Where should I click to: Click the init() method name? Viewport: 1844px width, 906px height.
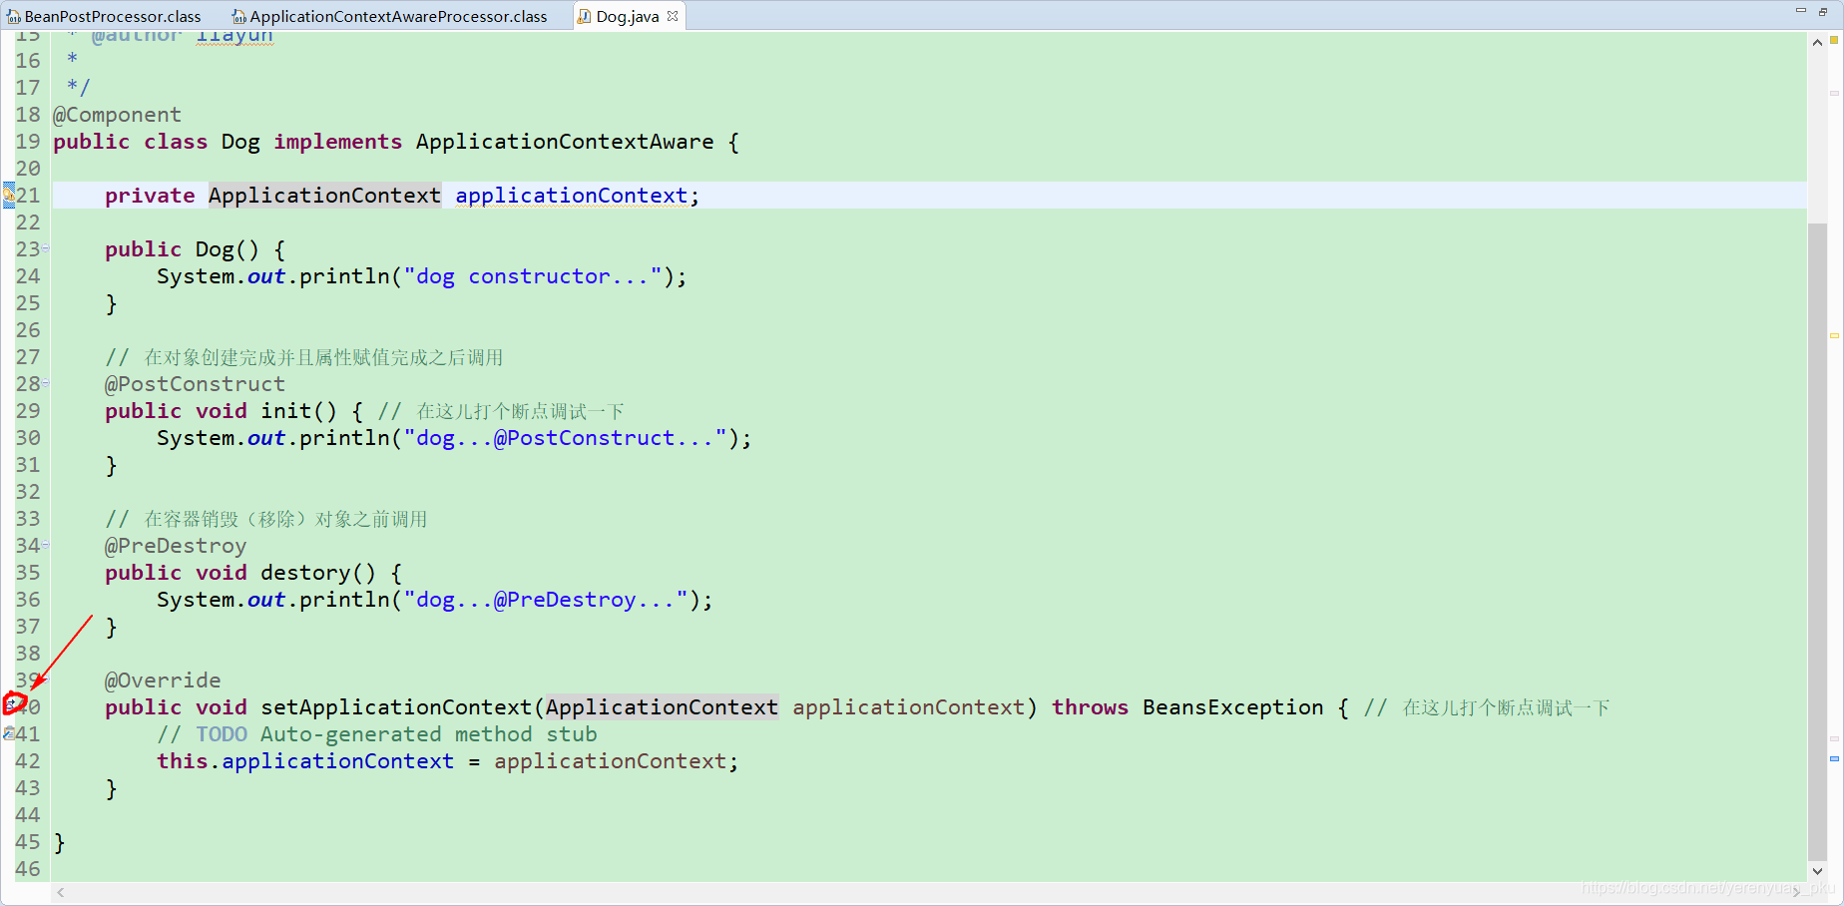pos(286,411)
